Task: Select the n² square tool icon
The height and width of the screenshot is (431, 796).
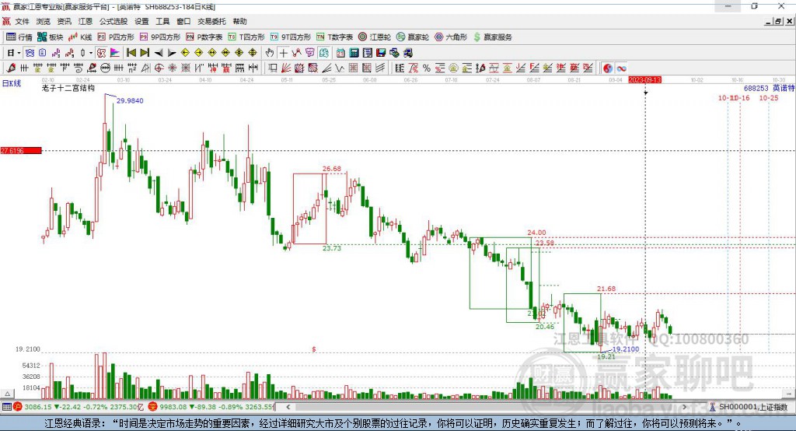Action: point(132,68)
